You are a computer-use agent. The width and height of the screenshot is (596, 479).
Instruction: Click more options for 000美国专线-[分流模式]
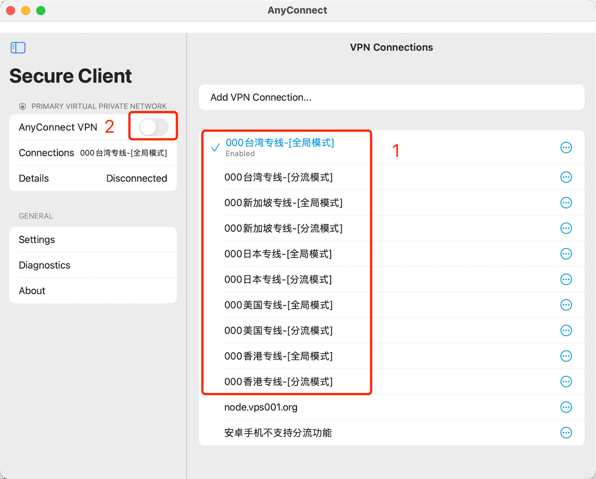click(566, 330)
